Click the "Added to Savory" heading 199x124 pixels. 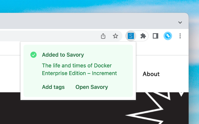pyautogui.click(x=63, y=55)
